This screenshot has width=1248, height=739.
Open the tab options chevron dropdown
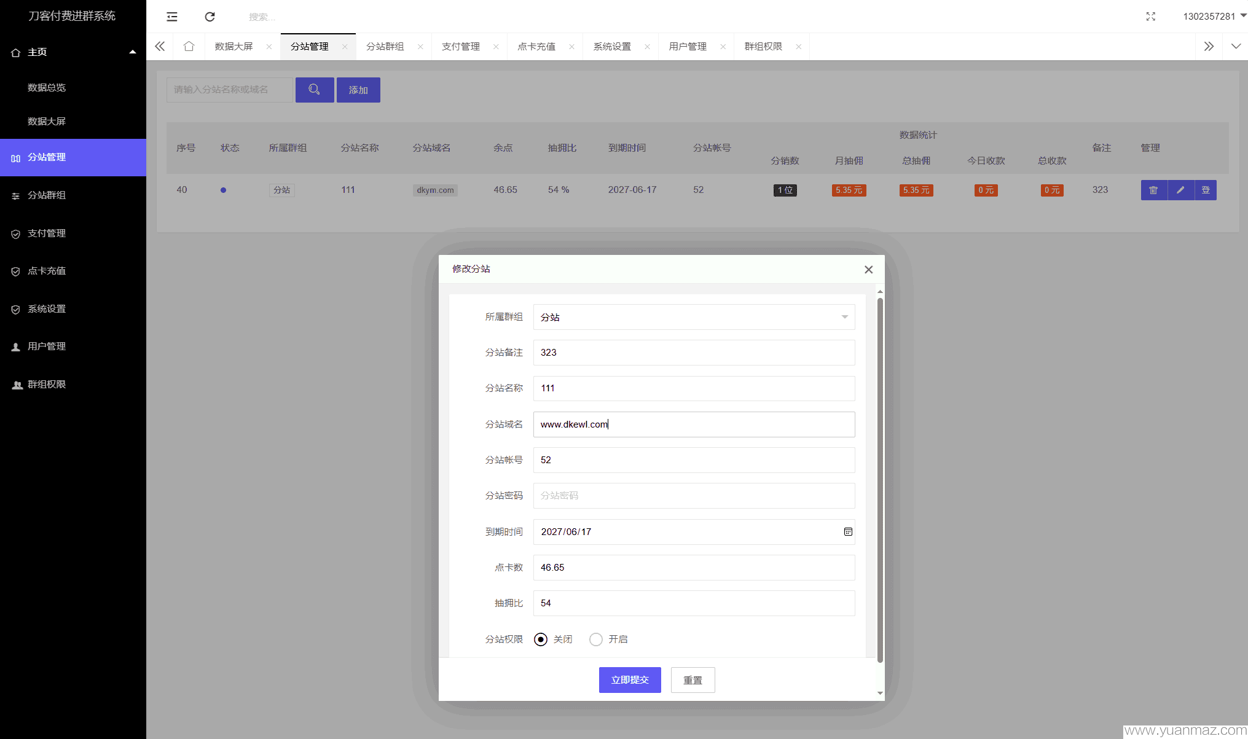pos(1236,46)
